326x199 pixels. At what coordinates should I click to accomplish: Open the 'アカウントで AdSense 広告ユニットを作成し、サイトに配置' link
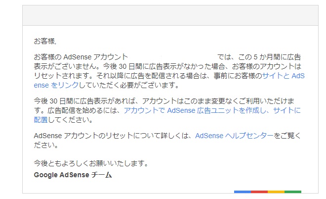[212, 110]
